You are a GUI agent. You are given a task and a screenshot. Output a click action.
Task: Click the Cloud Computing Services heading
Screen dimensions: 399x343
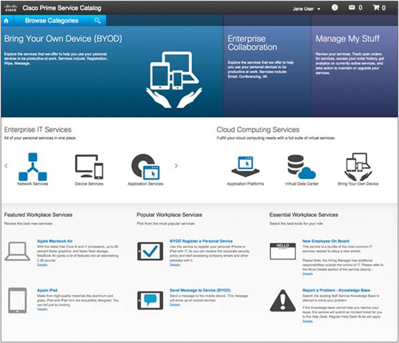click(x=258, y=130)
